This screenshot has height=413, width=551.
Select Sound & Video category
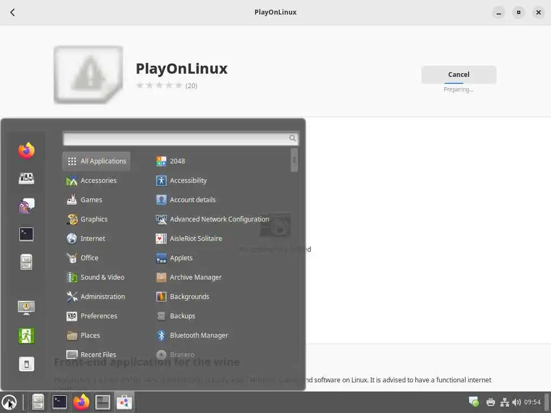tap(95, 277)
